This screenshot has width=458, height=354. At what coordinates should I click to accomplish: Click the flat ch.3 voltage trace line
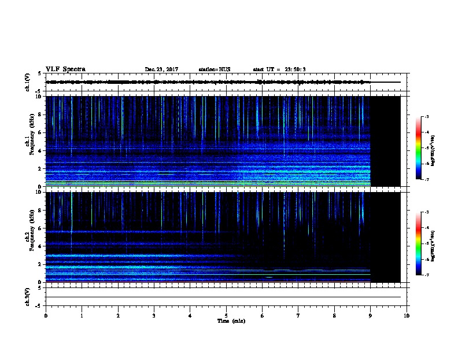coord(223,297)
